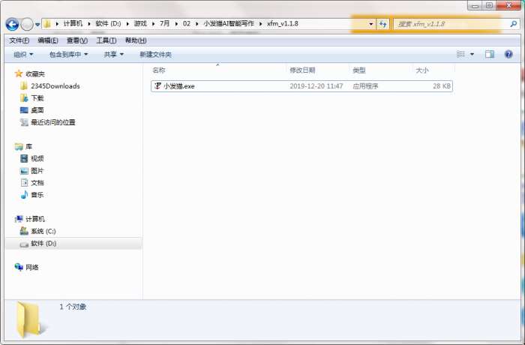Select 库 in the navigation pane
Screen dimensions: 525x345
pos(28,147)
